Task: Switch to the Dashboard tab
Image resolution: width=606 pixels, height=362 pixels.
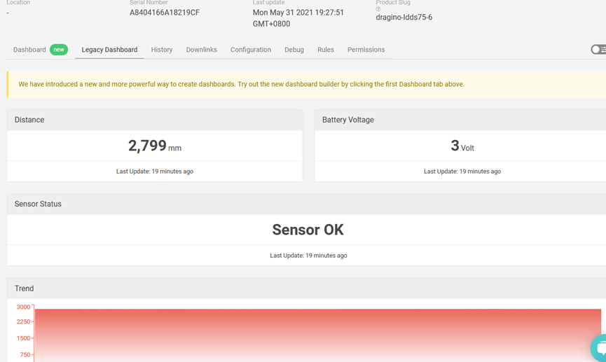Action: coord(29,50)
